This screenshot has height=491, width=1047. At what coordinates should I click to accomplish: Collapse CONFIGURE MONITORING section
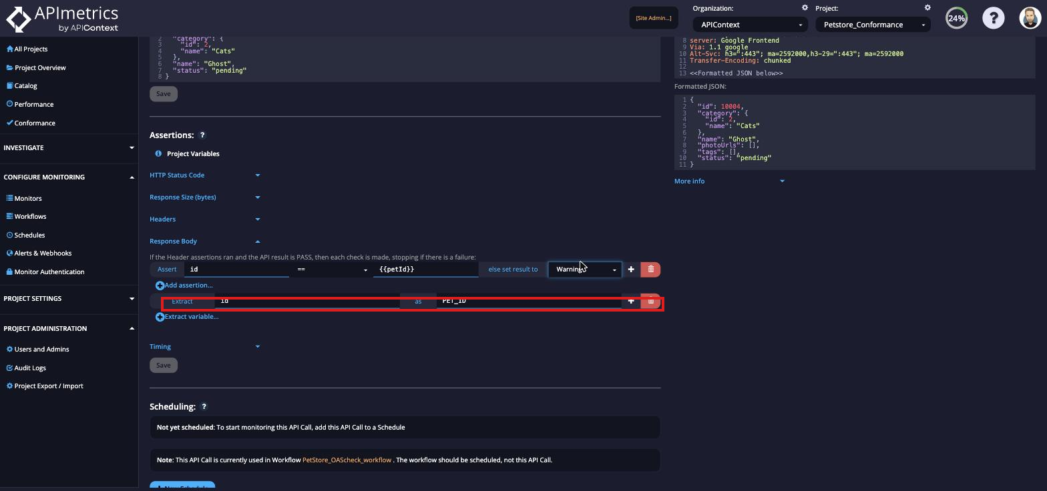[69, 177]
